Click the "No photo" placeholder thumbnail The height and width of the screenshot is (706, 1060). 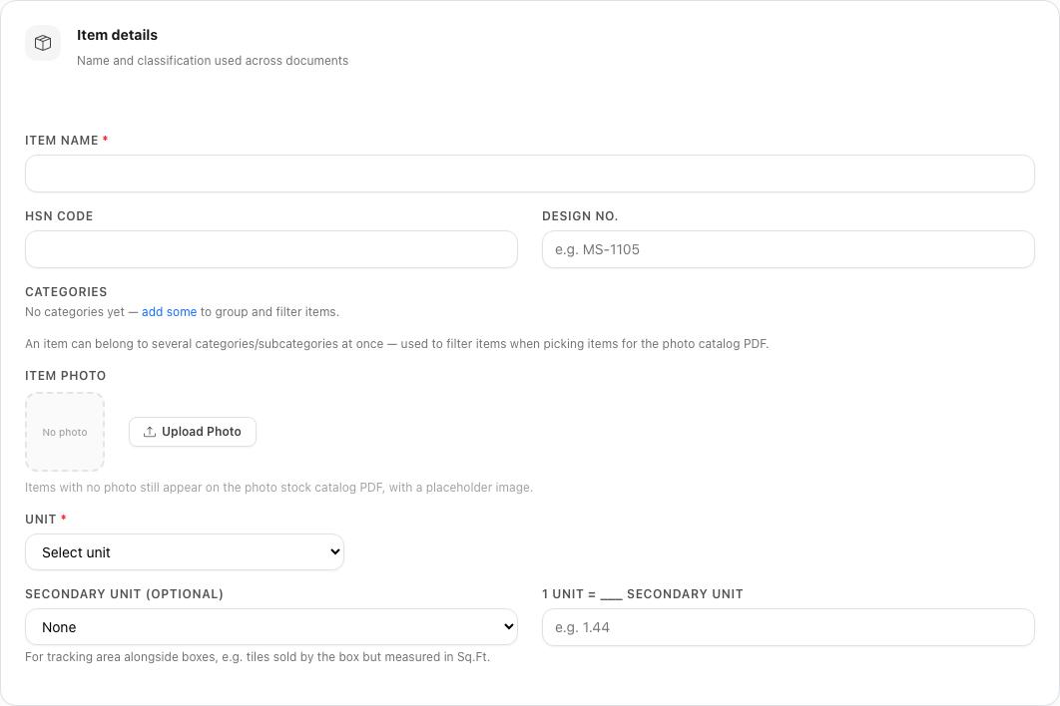pyautogui.click(x=65, y=432)
